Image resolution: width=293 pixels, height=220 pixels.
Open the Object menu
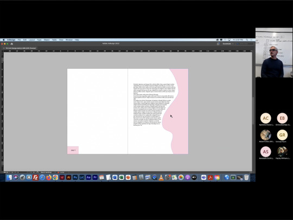(47, 40)
